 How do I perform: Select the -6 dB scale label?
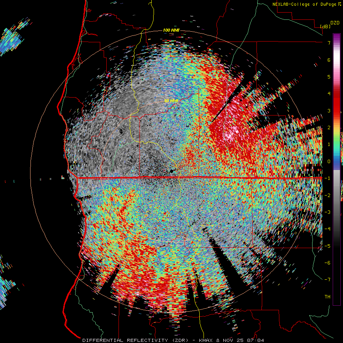click(327, 263)
